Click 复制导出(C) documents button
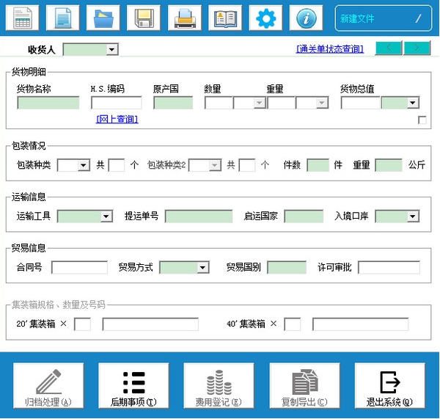The image size is (440, 419). pyautogui.click(x=305, y=385)
